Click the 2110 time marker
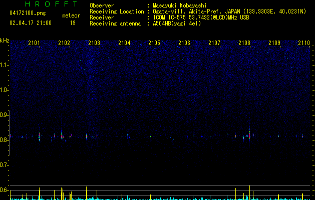315x200 pixels. pos(304,42)
